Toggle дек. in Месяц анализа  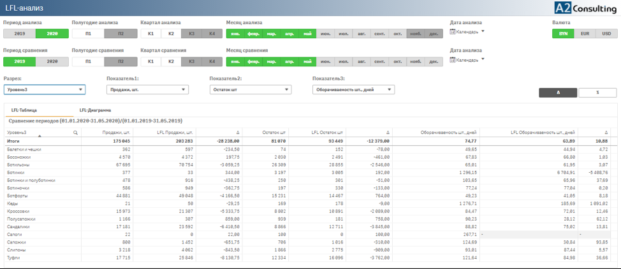(434, 34)
